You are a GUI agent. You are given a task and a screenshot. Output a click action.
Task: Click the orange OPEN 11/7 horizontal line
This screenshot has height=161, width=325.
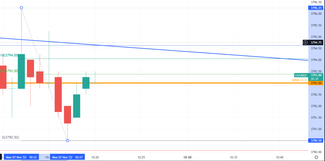(x=190, y=83)
